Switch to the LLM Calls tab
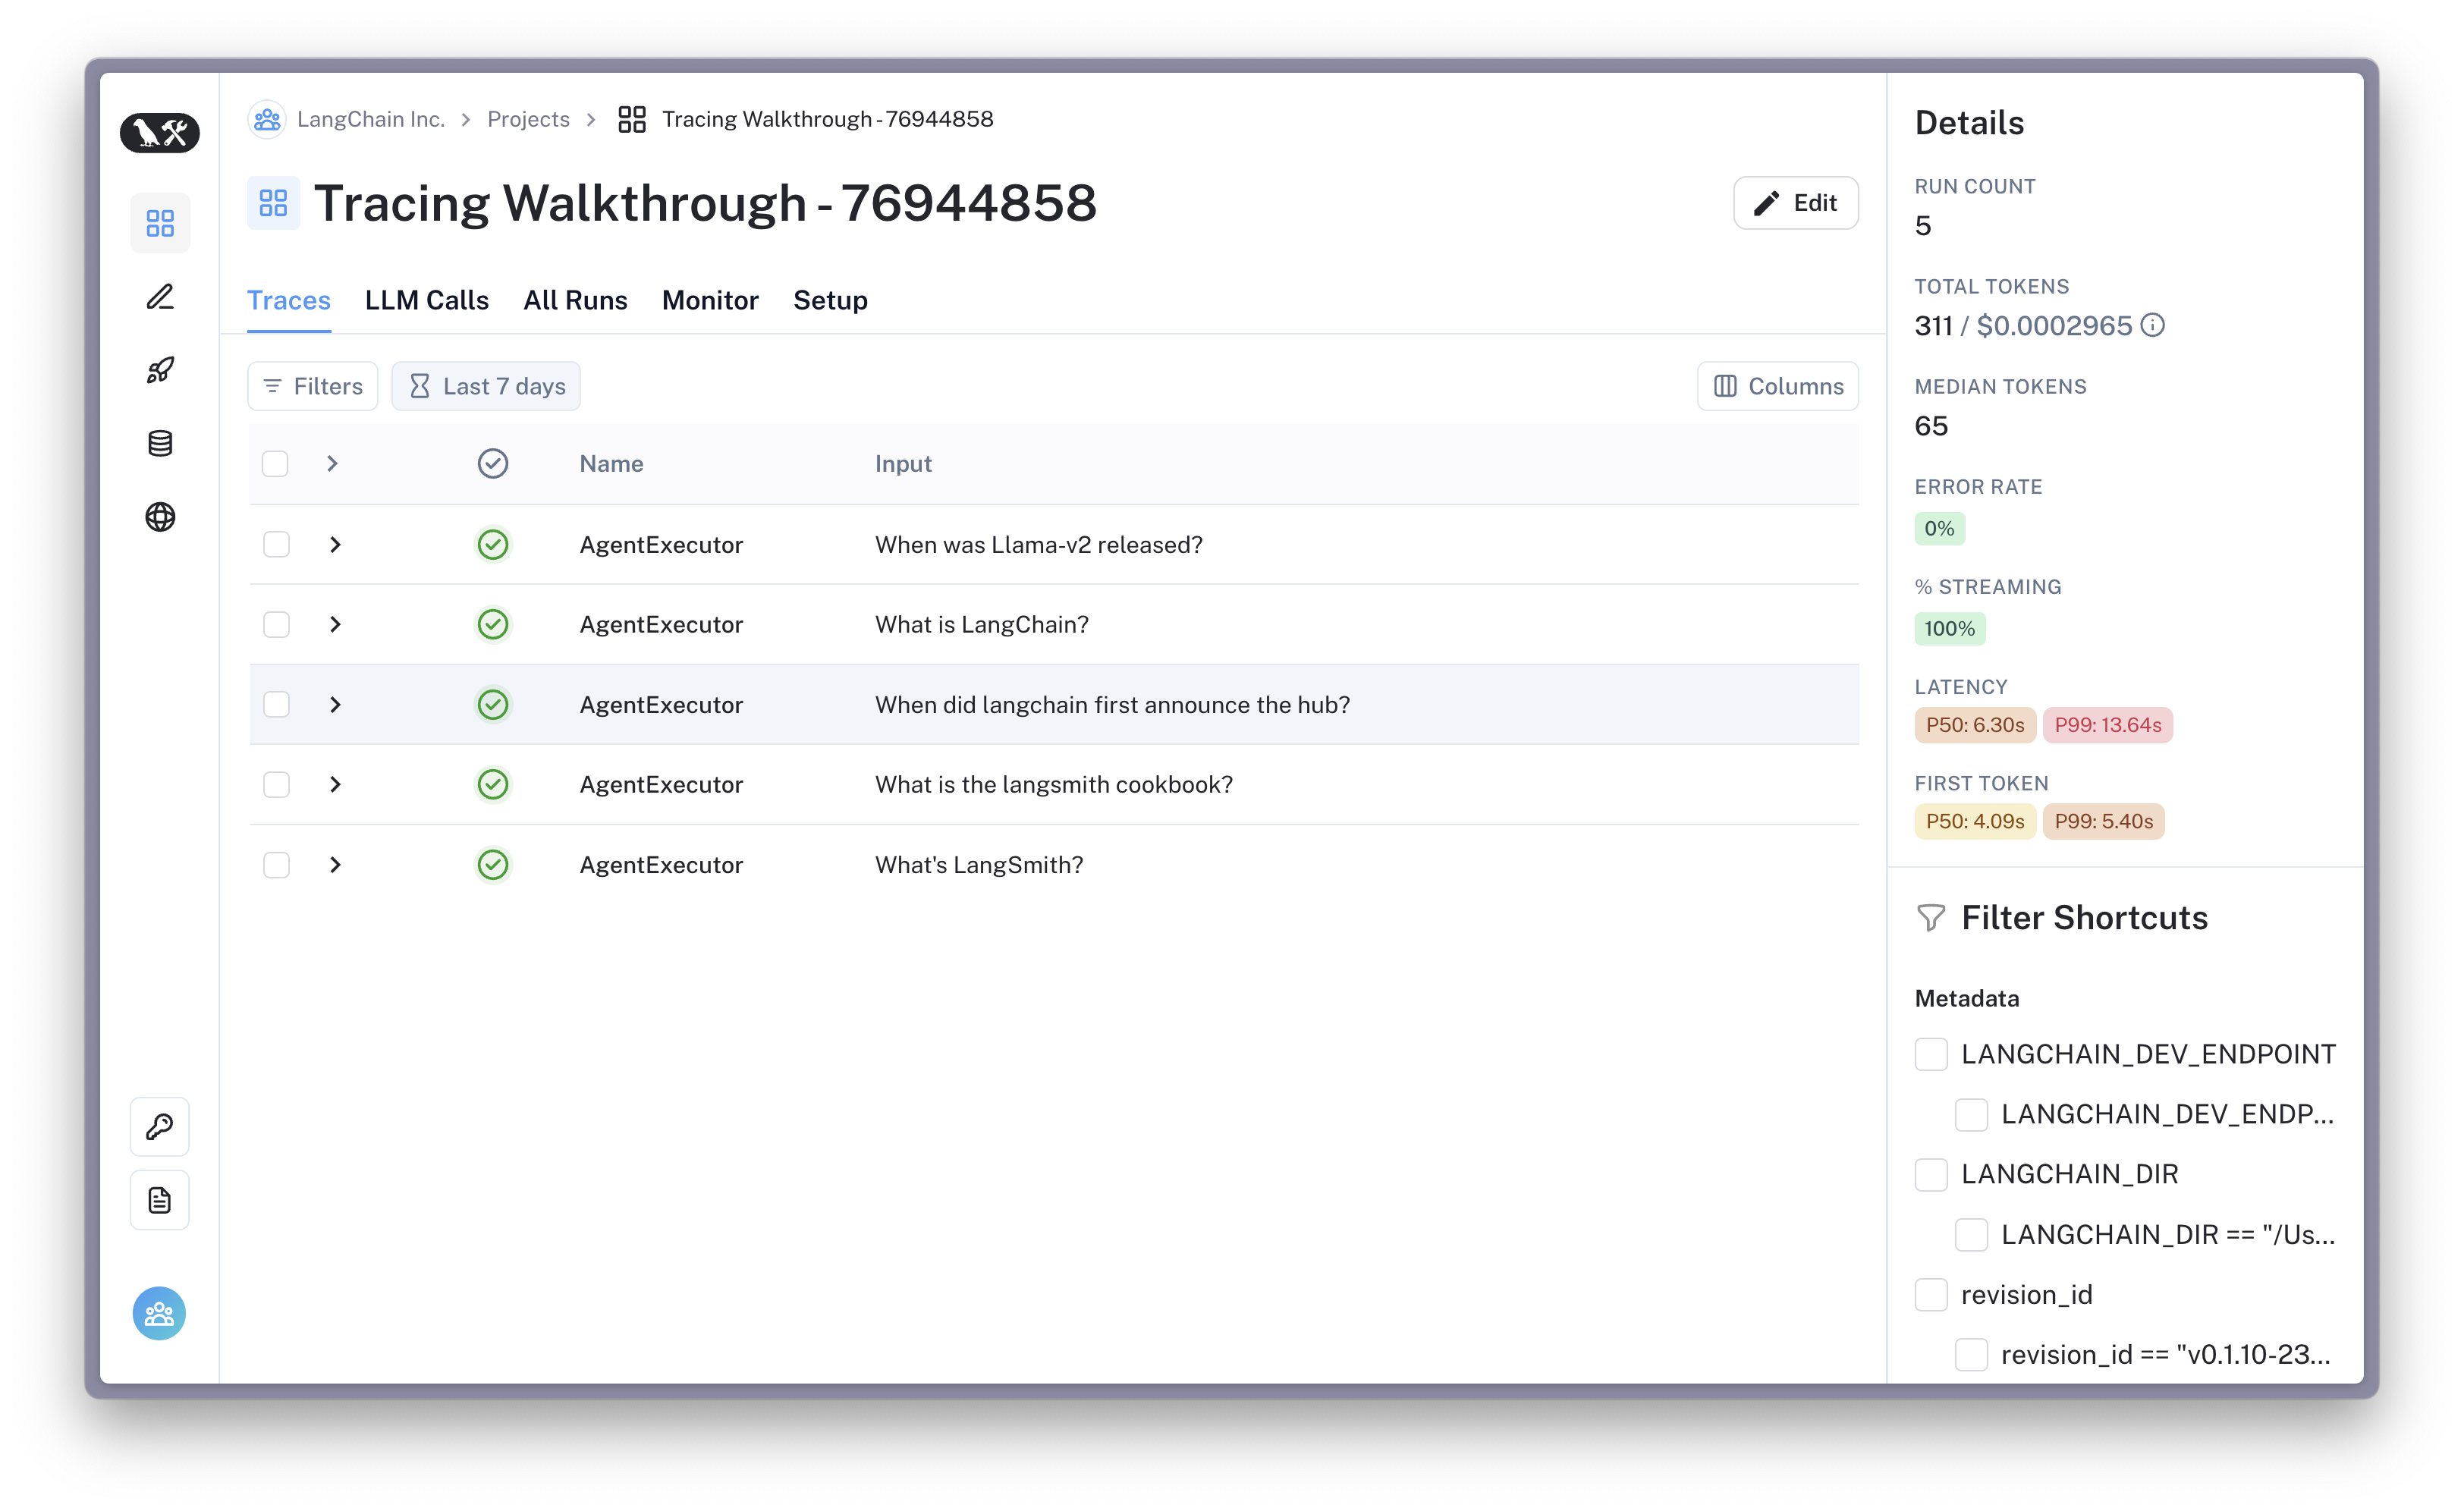This screenshot has width=2464, height=1511. point(427,300)
